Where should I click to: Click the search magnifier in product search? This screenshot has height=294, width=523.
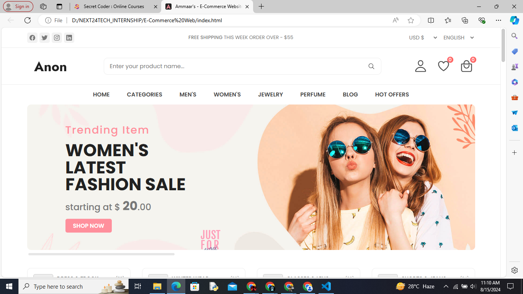(x=371, y=66)
